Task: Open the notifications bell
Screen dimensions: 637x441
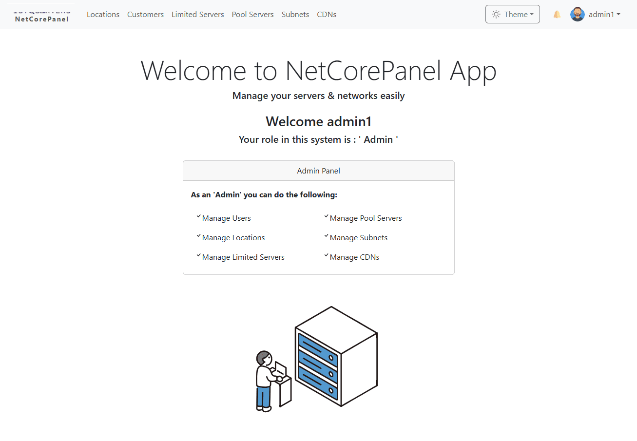Action: pyautogui.click(x=557, y=15)
